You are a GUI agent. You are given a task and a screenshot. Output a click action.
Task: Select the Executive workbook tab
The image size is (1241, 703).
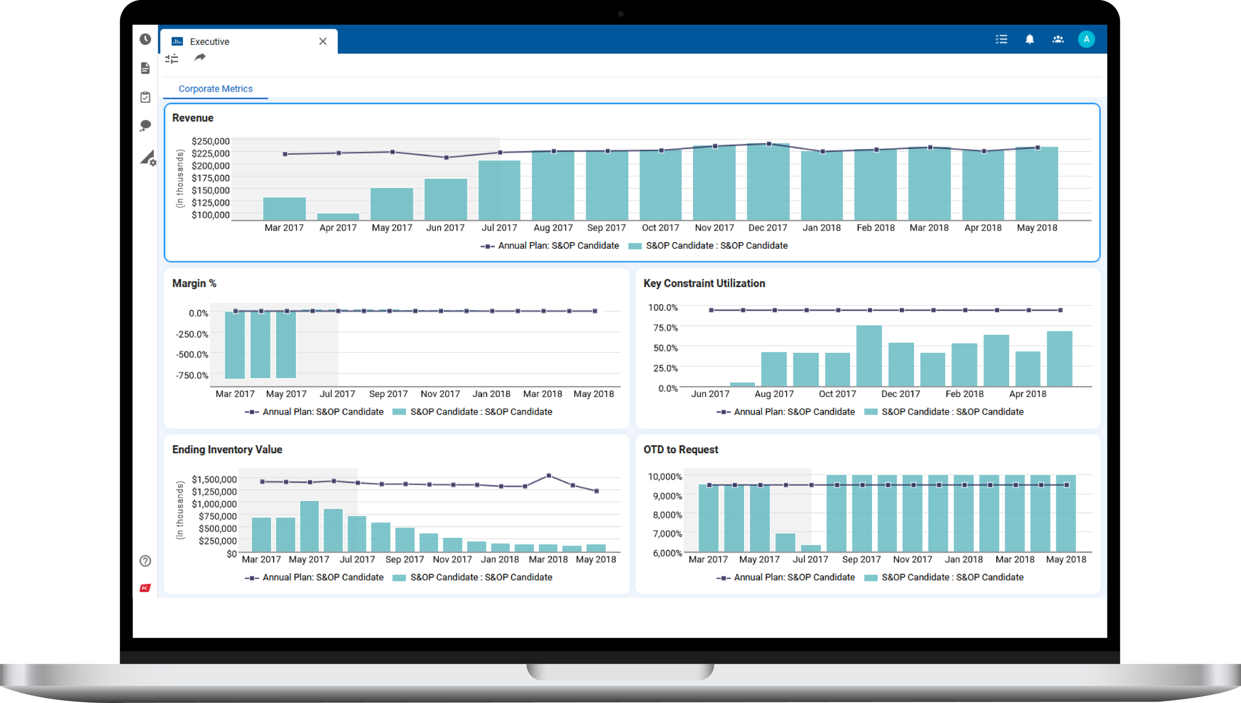coord(210,42)
